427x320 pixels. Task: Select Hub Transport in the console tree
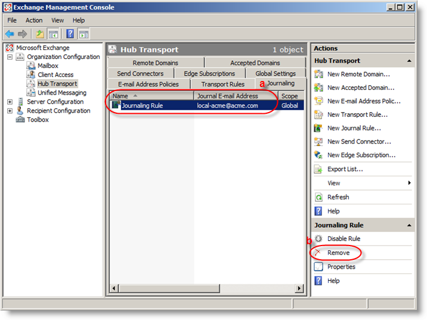[x=57, y=84]
